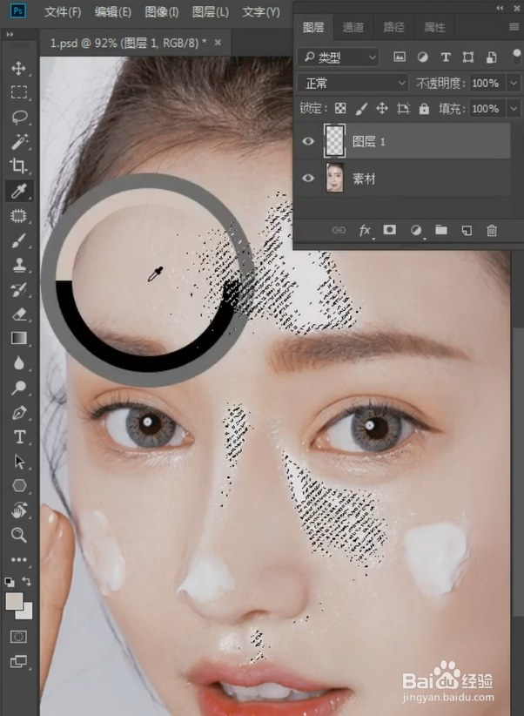Expand the 不透明度 opacity slider arrow
Viewport: 524px width, 716px height.
(514, 83)
